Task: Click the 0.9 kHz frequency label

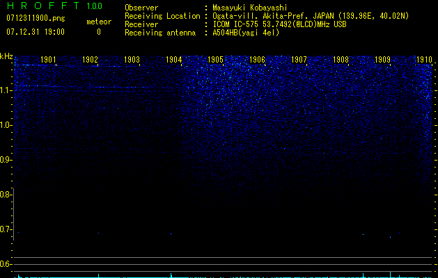Action: (x=6, y=160)
